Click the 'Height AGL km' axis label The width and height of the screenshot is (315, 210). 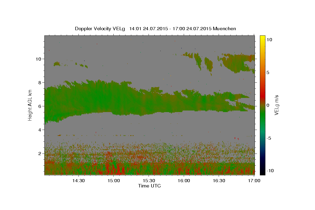click(30, 105)
